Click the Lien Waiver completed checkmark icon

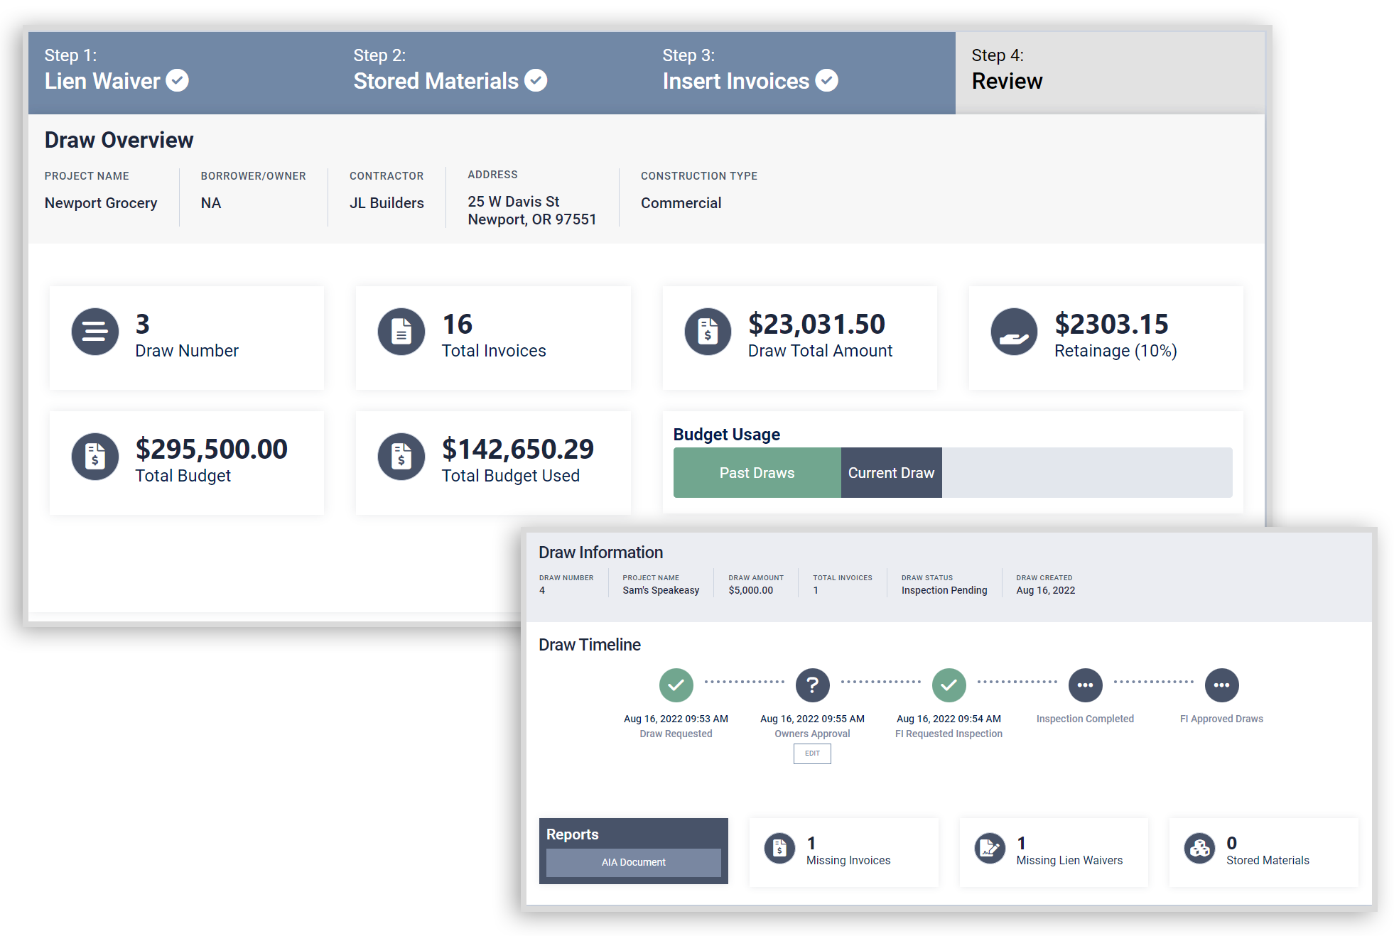pyautogui.click(x=178, y=80)
